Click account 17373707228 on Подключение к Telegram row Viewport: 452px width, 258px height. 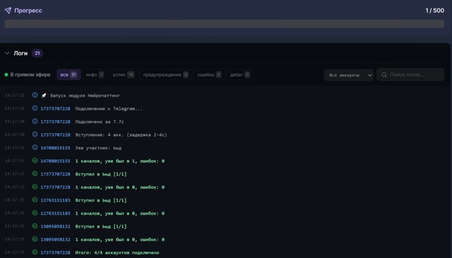pyautogui.click(x=55, y=109)
